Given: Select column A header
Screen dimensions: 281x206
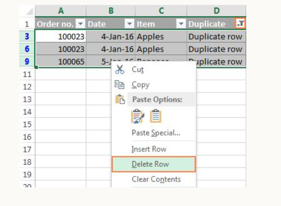Looking at the screenshot, I should click(61, 11).
